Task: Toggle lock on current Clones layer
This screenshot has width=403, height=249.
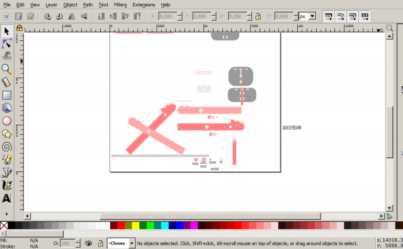Action: [100, 243]
